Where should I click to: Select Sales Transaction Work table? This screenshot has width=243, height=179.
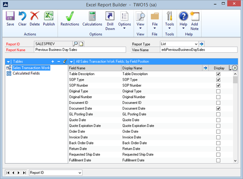(31, 68)
